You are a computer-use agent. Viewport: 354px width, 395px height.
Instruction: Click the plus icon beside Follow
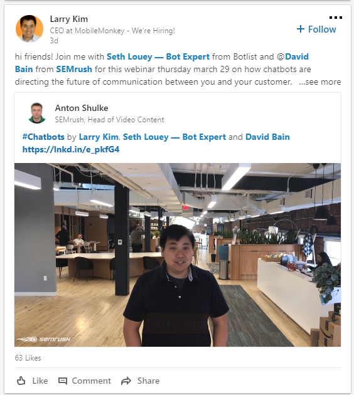(x=300, y=29)
